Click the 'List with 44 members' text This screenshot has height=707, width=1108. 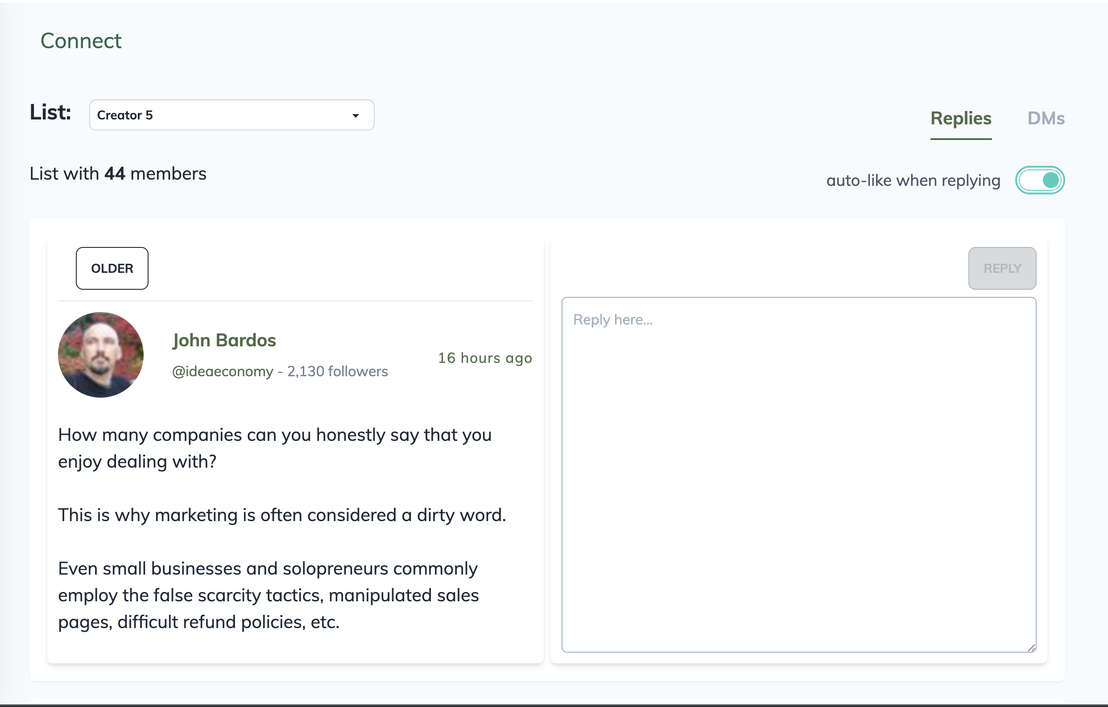coord(118,174)
